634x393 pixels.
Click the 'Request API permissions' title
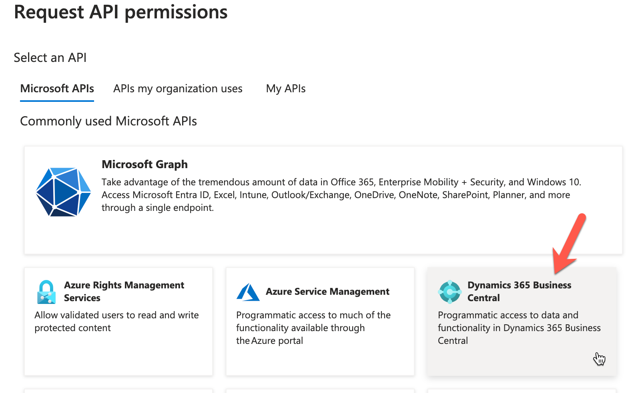(x=120, y=12)
